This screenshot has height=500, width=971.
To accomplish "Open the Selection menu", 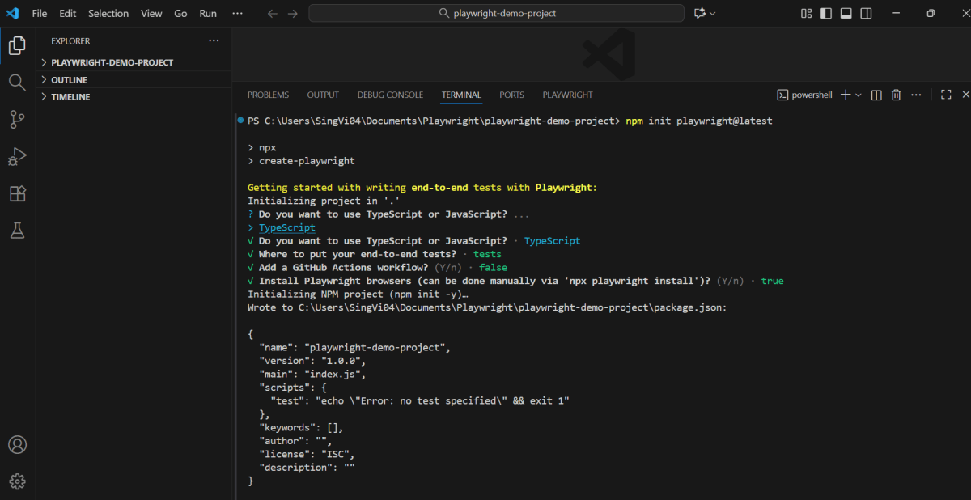I will 108,13.
